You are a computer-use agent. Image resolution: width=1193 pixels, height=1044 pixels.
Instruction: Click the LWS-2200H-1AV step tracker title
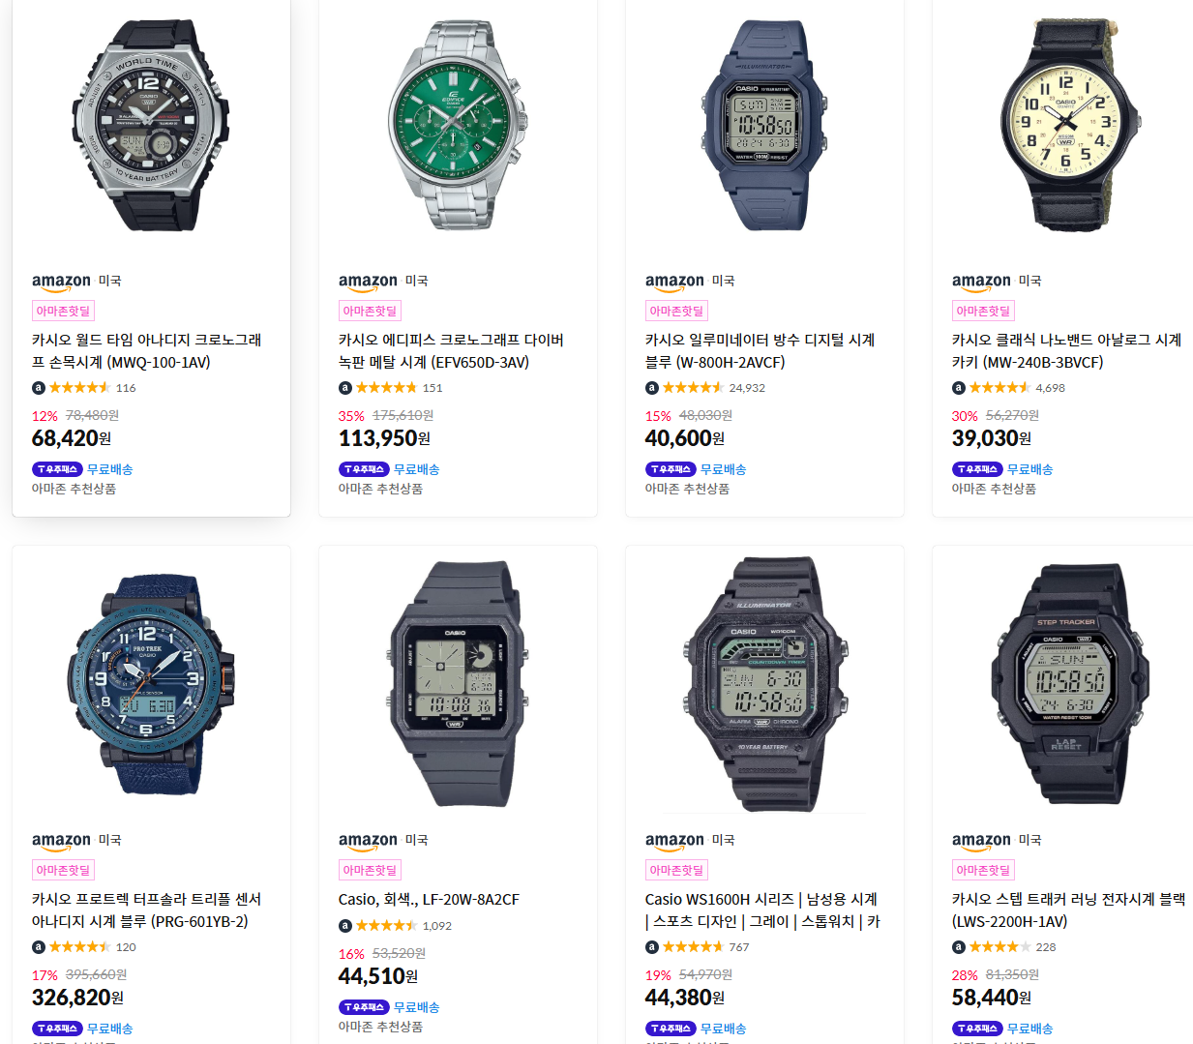(x=1068, y=910)
